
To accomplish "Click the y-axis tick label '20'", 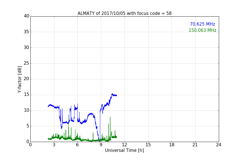I will [26, 79].
